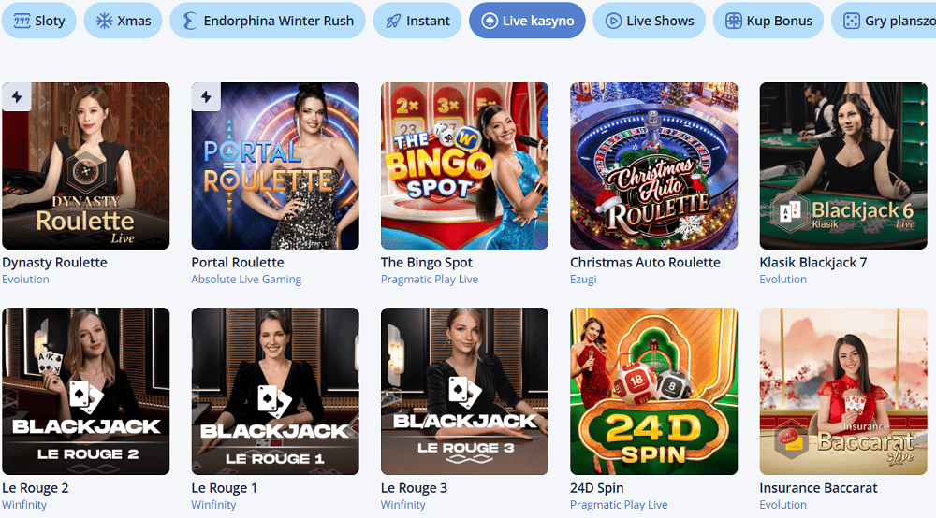Open the Evolution provider link under Dynasty Roulette
Viewport: 936px width, 518px height.
pyautogui.click(x=25, y=279)
